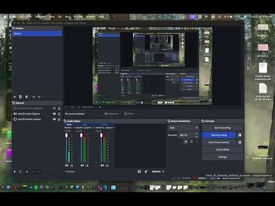Add a transition with the Scene Transitions plus icon
The width and height of the screenshot is (275, 206).
(186, 141)
